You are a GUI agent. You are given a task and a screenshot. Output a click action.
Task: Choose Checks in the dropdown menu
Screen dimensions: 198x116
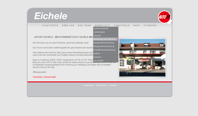point(106,35)
